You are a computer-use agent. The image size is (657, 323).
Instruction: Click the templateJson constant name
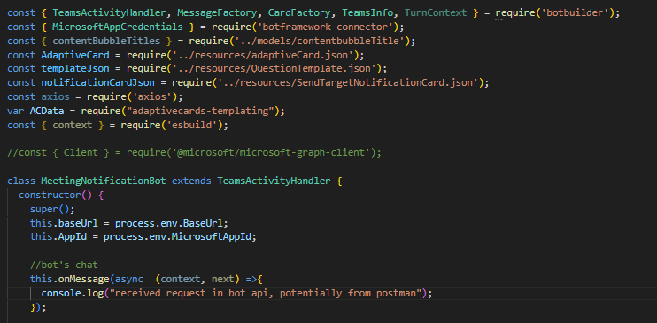point(75,69)
